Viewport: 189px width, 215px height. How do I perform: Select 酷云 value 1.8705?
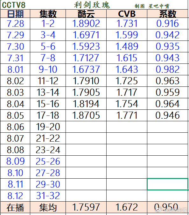pyautogui.click(x=86, y=115)
